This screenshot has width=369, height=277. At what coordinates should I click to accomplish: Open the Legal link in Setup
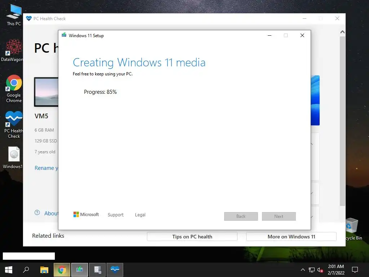pos(140,215)
